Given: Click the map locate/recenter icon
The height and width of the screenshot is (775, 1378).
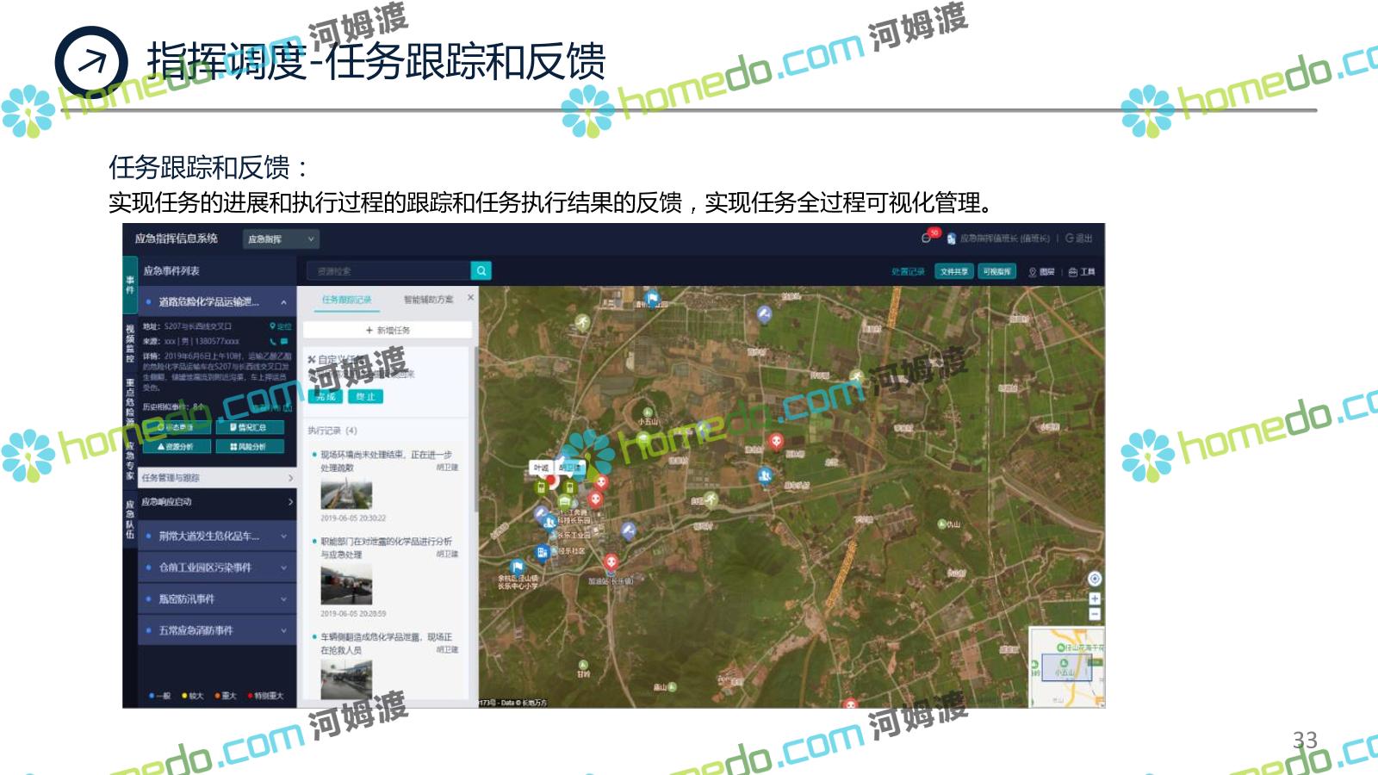Looking at the screenshot, I should pyautogui.click(x=1094, y=579).
